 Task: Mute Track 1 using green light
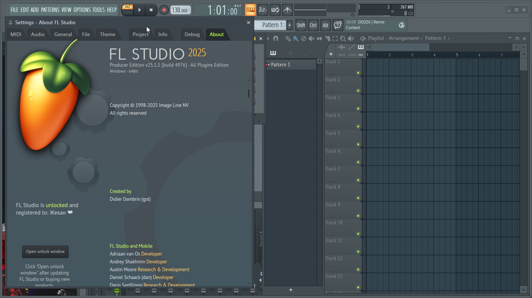(x=358, y=73)
